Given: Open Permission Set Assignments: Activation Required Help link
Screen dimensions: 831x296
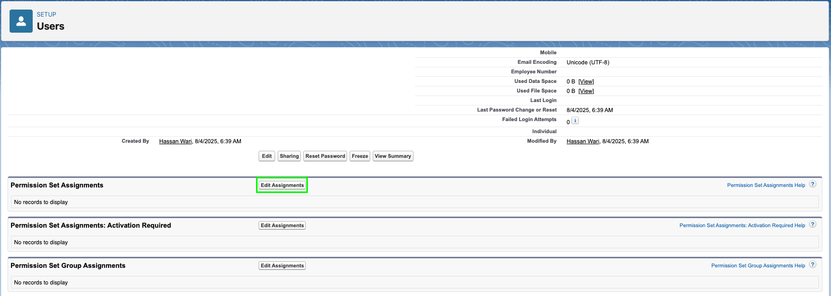Looking at the screenshot, I should point(742,226).
